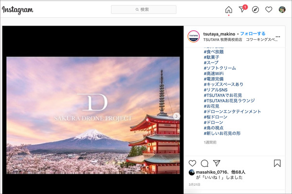The height and width of the screenshot is (194, 292).
Task: Open direct messages paper plane icon
Action: pos(242,9)
